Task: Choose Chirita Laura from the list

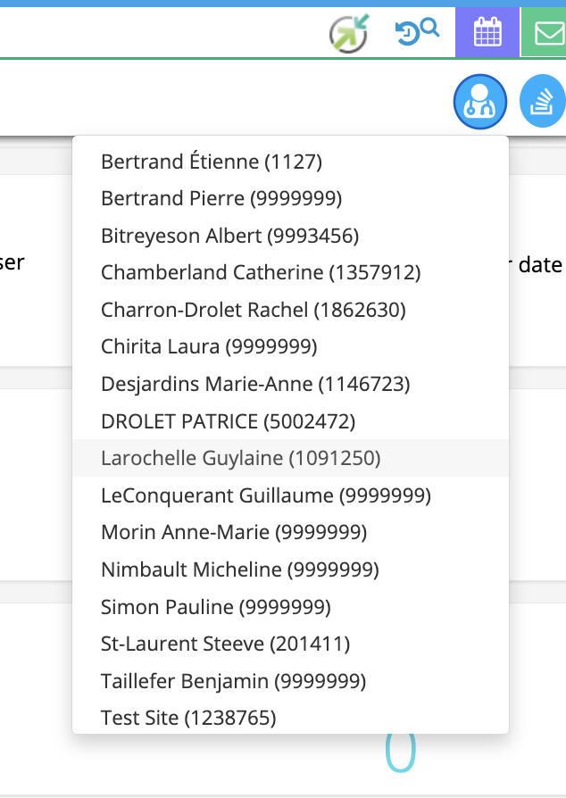Action: pos(291,346)
